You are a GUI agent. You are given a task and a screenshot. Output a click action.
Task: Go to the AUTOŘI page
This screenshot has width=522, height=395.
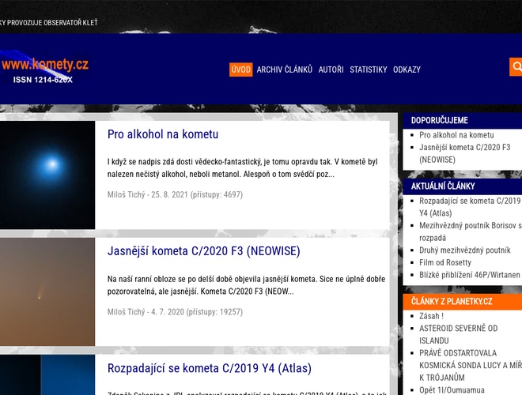(x=331, y=70)
